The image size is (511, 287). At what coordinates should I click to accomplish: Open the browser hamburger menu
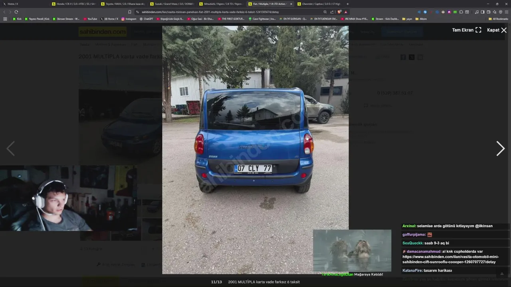(x=507, y=12)
